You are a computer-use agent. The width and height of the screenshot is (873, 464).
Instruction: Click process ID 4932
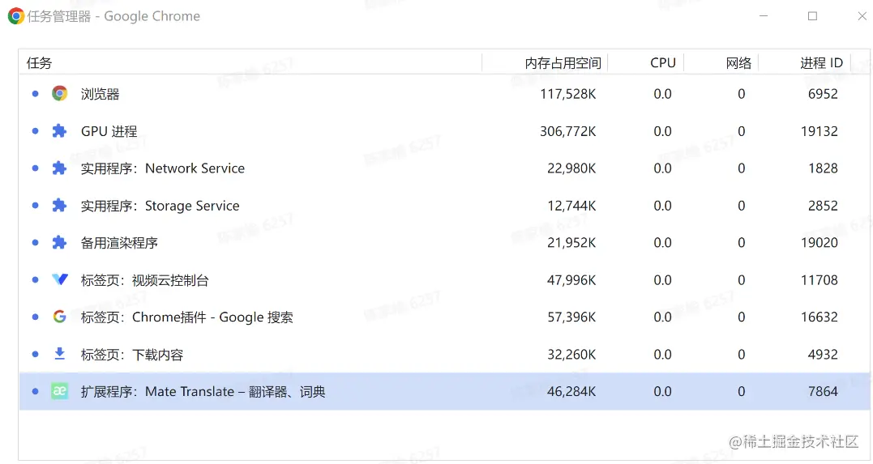coord(823,355)
